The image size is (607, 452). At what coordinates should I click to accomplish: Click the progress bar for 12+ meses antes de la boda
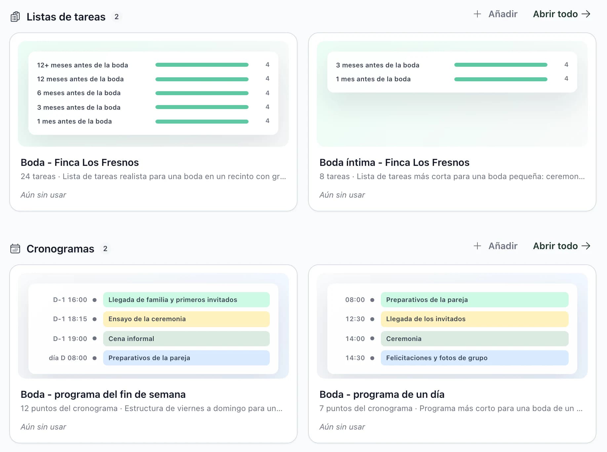pyautogui.click(x=202, y=65)
